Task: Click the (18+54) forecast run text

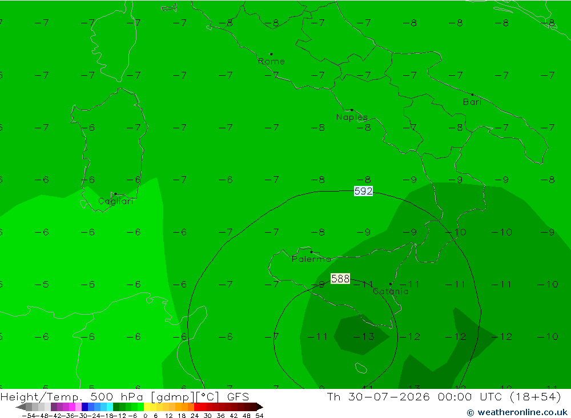Action: tap(536, 396)
